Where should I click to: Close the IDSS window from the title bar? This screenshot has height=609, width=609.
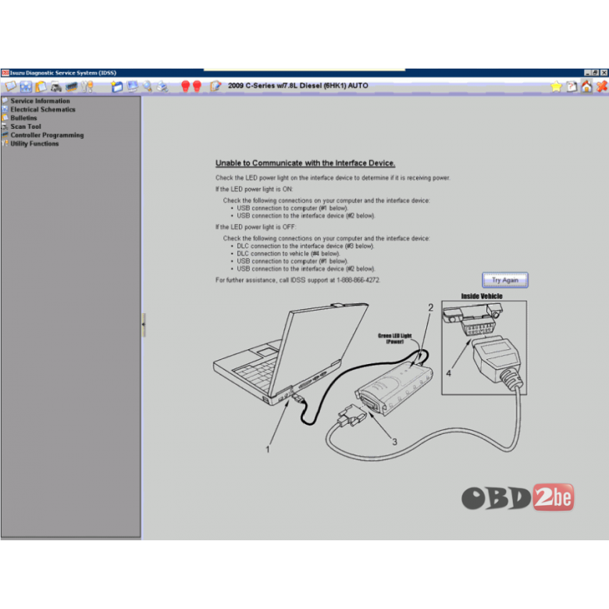604,73
